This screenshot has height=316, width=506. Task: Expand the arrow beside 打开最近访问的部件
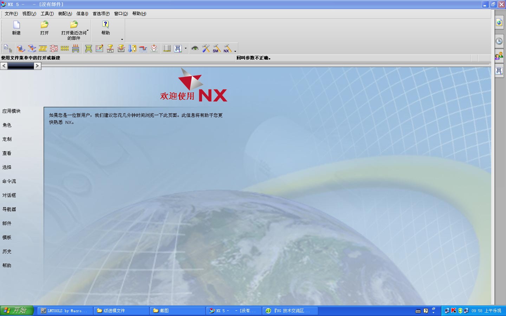click(x=88, y=31)
